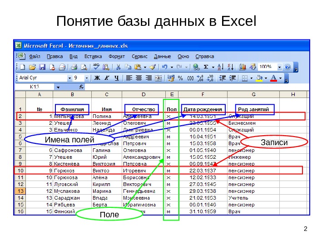Open a file using the Open folder icon
The height and width of the screenshot is (245, 327).
32,67
